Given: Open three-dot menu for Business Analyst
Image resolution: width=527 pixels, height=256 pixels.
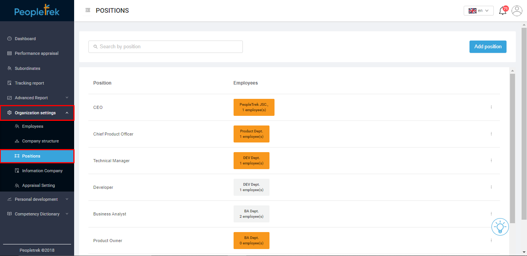Looking at the screenshot, I should [491, 214].
